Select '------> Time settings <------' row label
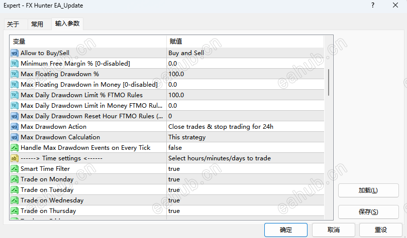 tap(61, 158)
